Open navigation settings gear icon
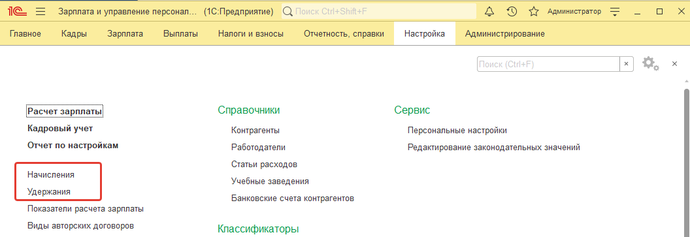 pyautogui.click(x=650, y=64)
